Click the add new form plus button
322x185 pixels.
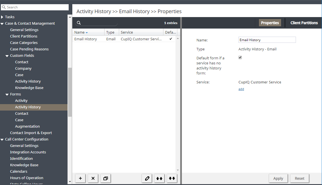pos(80,178)
